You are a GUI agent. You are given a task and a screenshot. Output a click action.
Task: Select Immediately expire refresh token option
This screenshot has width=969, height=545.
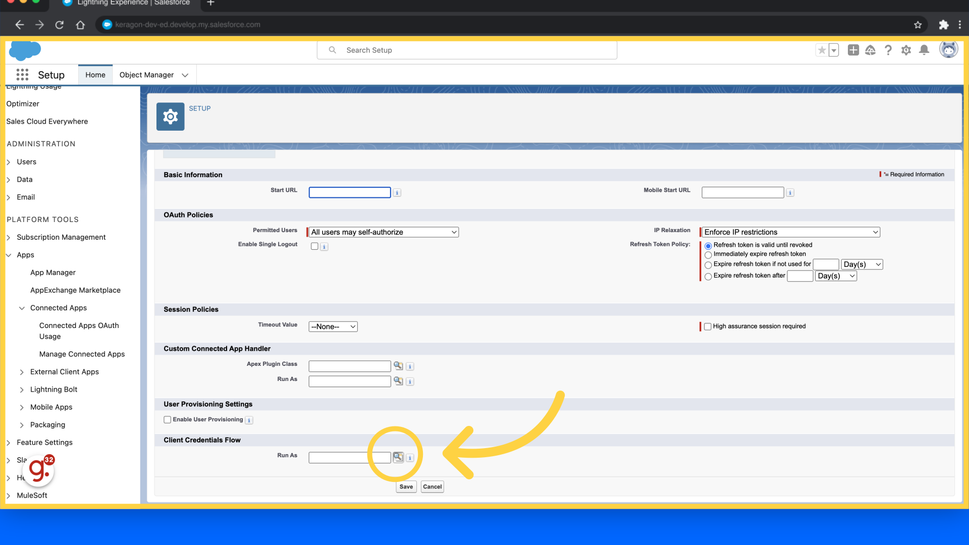coord(708,255)
